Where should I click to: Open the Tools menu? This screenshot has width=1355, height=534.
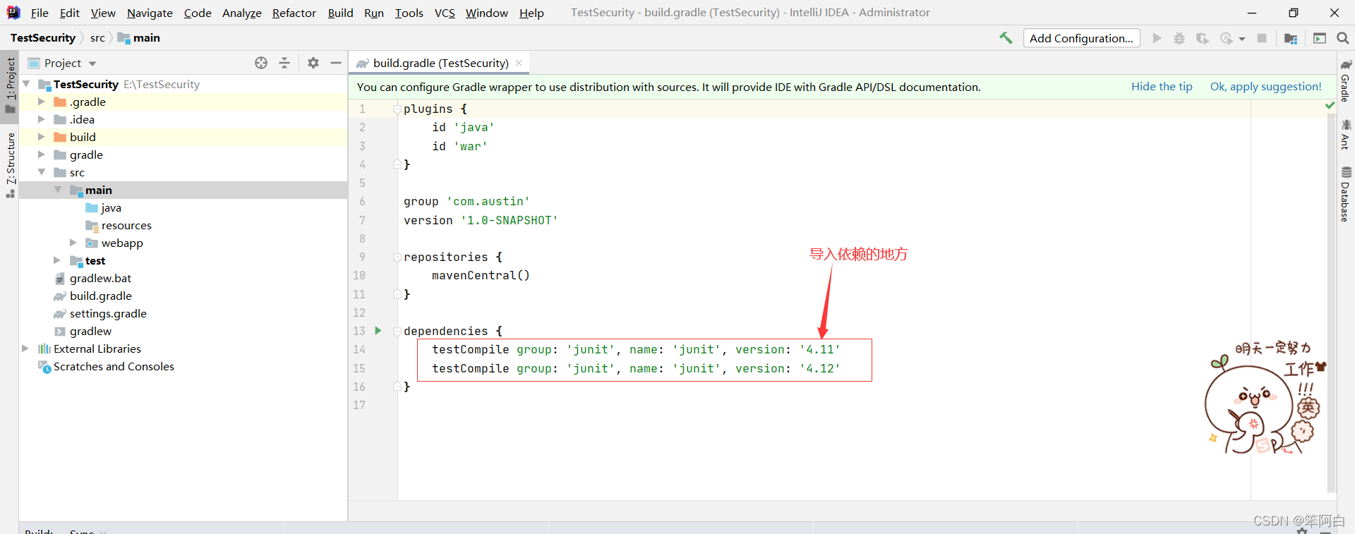coord(409,13)
